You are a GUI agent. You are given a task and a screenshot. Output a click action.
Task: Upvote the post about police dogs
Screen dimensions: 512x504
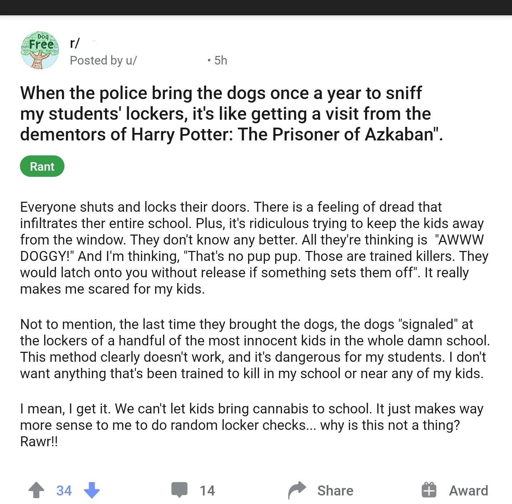(36, 490)
